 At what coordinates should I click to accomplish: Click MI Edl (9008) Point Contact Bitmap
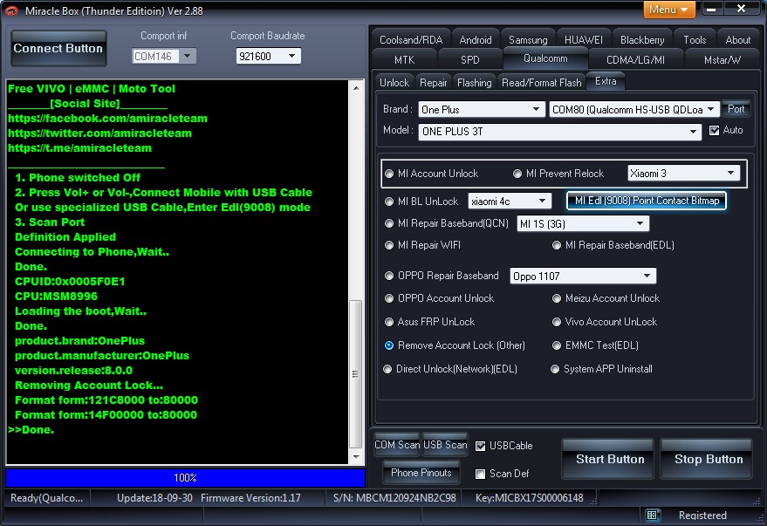click(x=647, y=201)
